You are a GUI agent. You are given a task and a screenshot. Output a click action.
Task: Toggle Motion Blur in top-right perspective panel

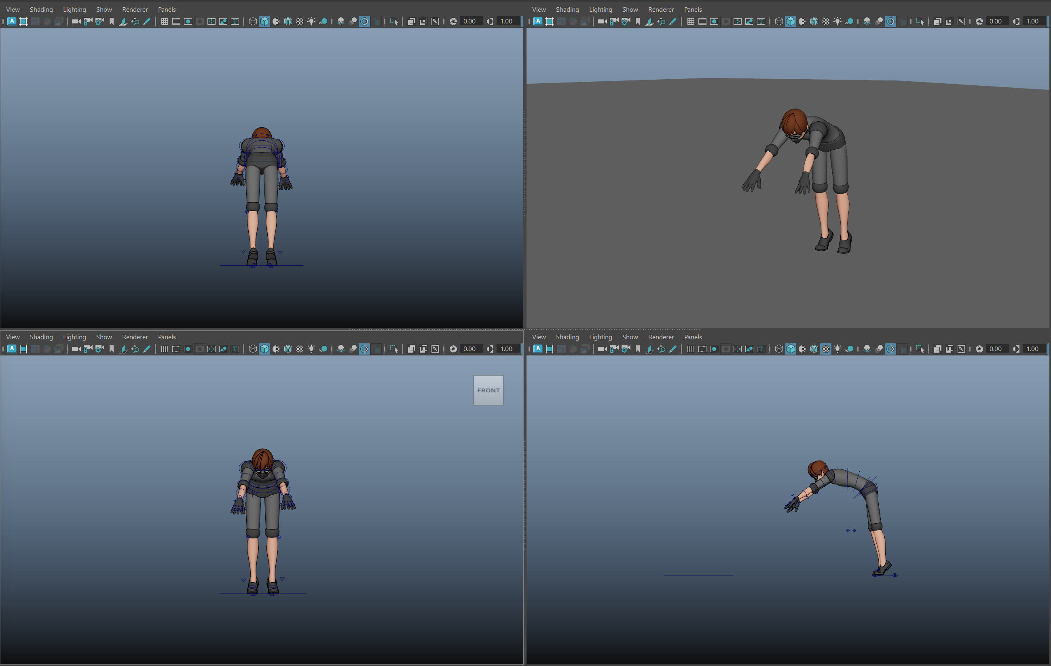(879, 21)
